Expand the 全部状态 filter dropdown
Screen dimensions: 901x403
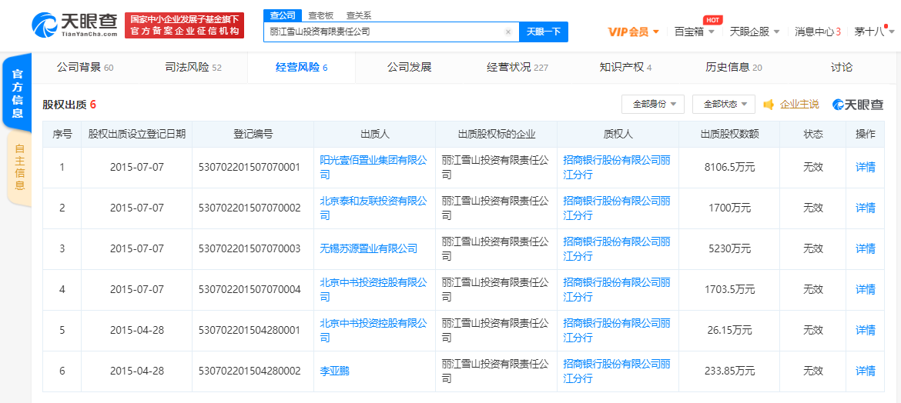point(723,105)
